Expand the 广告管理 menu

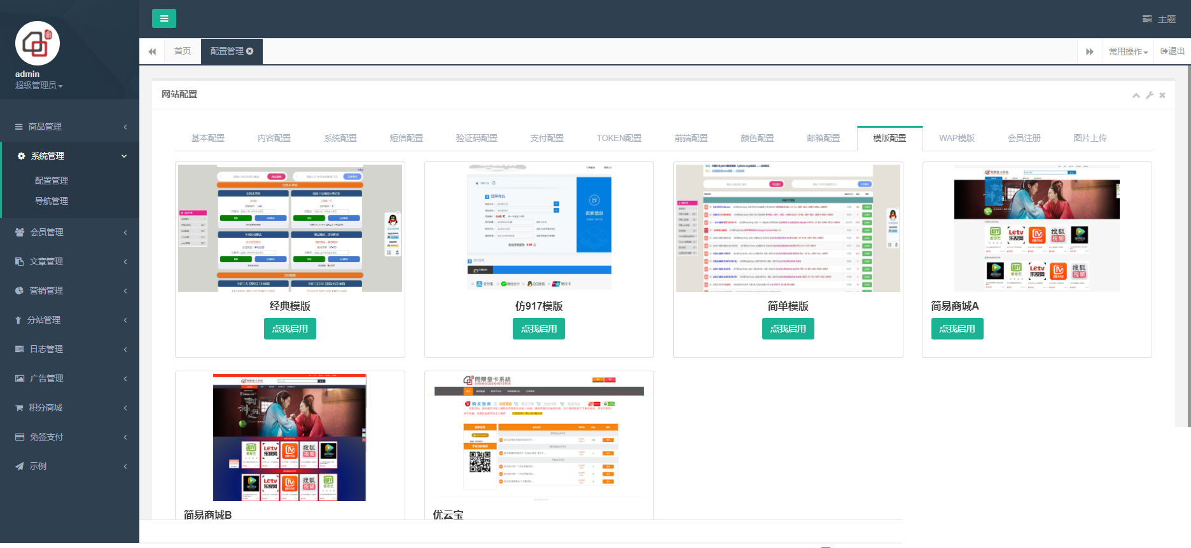point(69,378)
